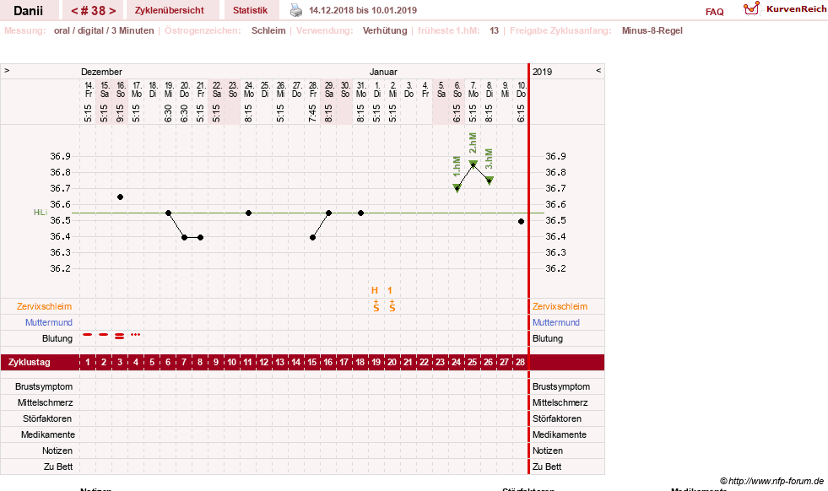Click the > arrow left of Dezember
The height and width of the screenshot is (491, 828).
tap(7, 70)
